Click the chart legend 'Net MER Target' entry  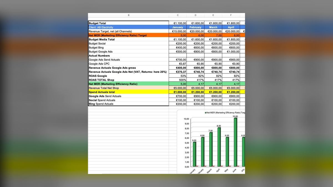tap(225, 113)
